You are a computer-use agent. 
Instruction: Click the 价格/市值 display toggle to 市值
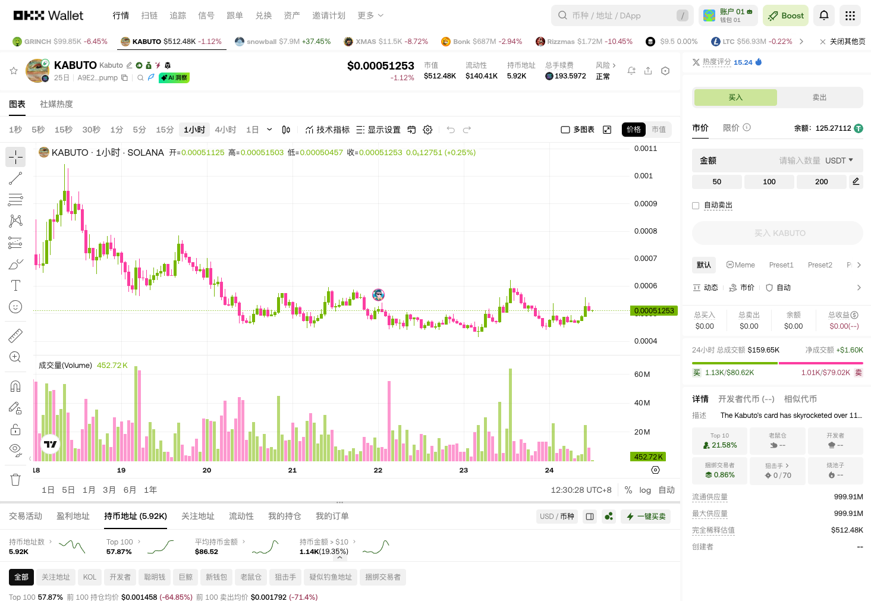point(659,129)
